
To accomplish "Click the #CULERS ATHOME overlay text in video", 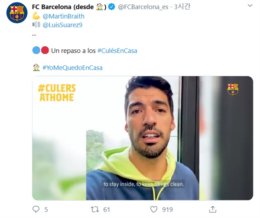I will 57,93.
